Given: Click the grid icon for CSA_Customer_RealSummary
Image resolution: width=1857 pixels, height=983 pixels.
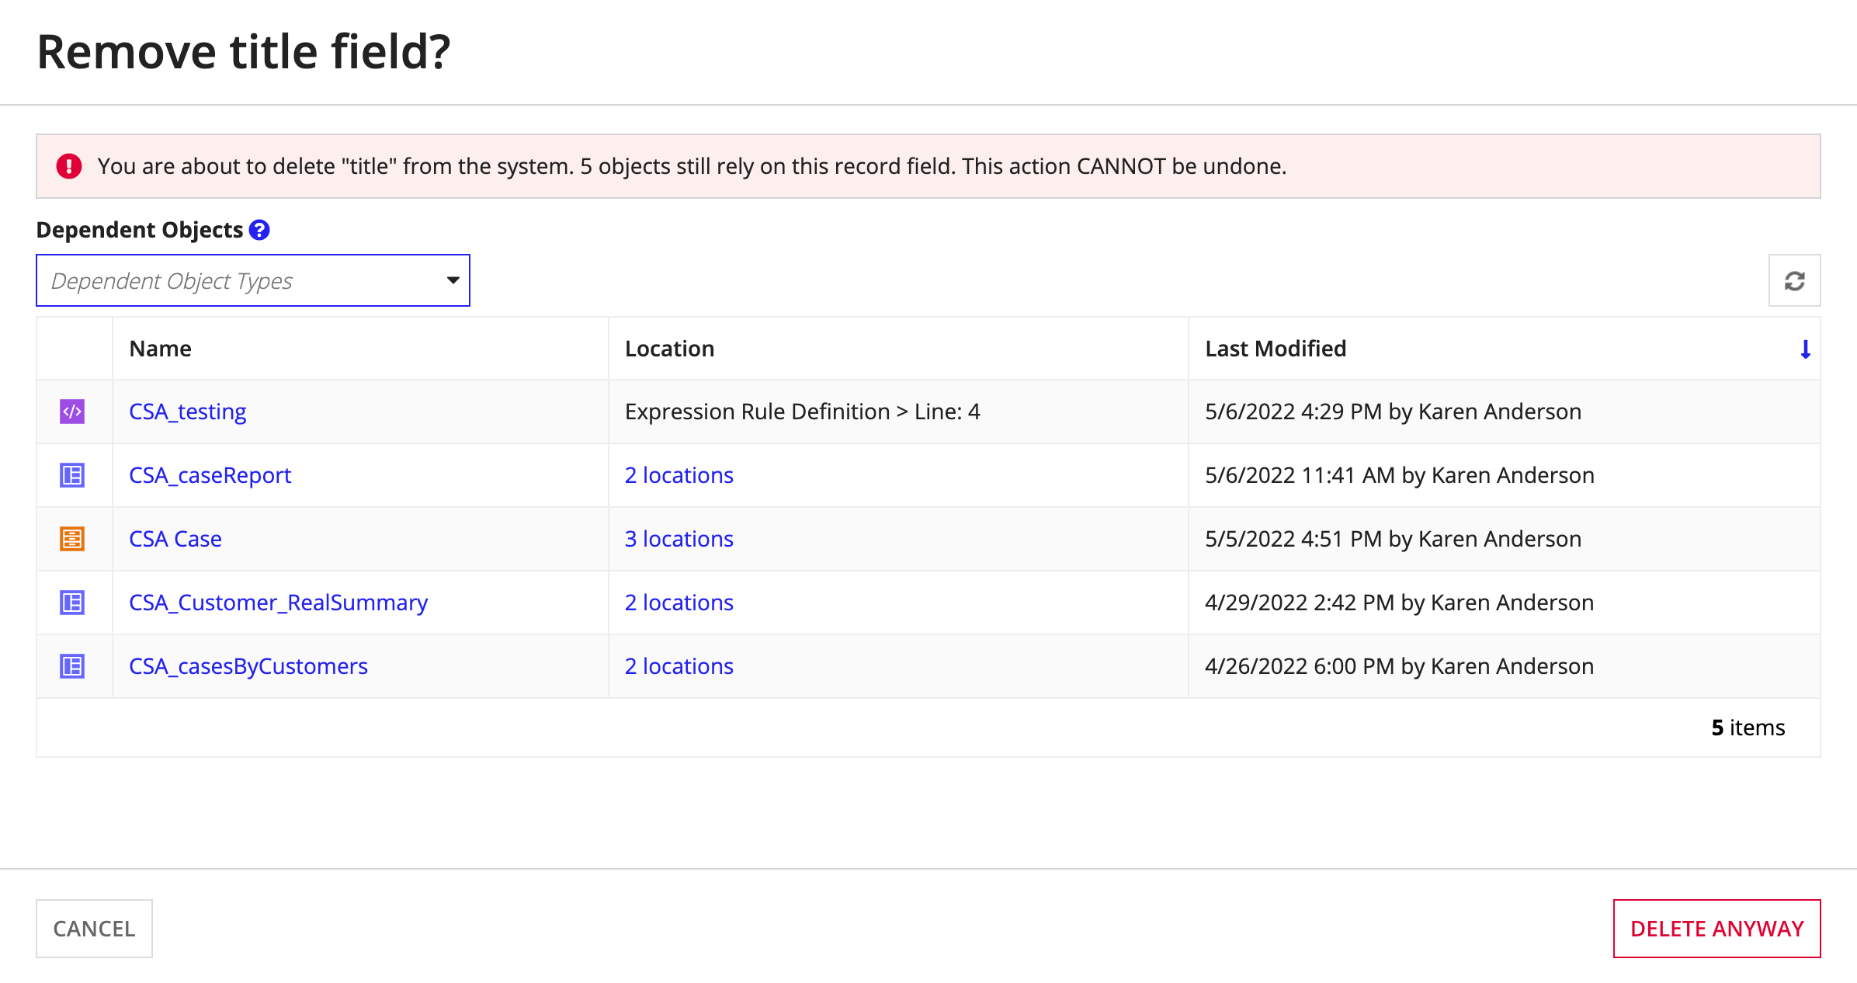Looking at the screenshot, I should click(72, 602).
